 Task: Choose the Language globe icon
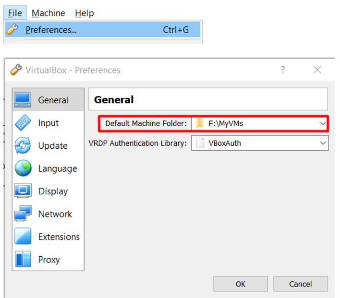[23, 168]
